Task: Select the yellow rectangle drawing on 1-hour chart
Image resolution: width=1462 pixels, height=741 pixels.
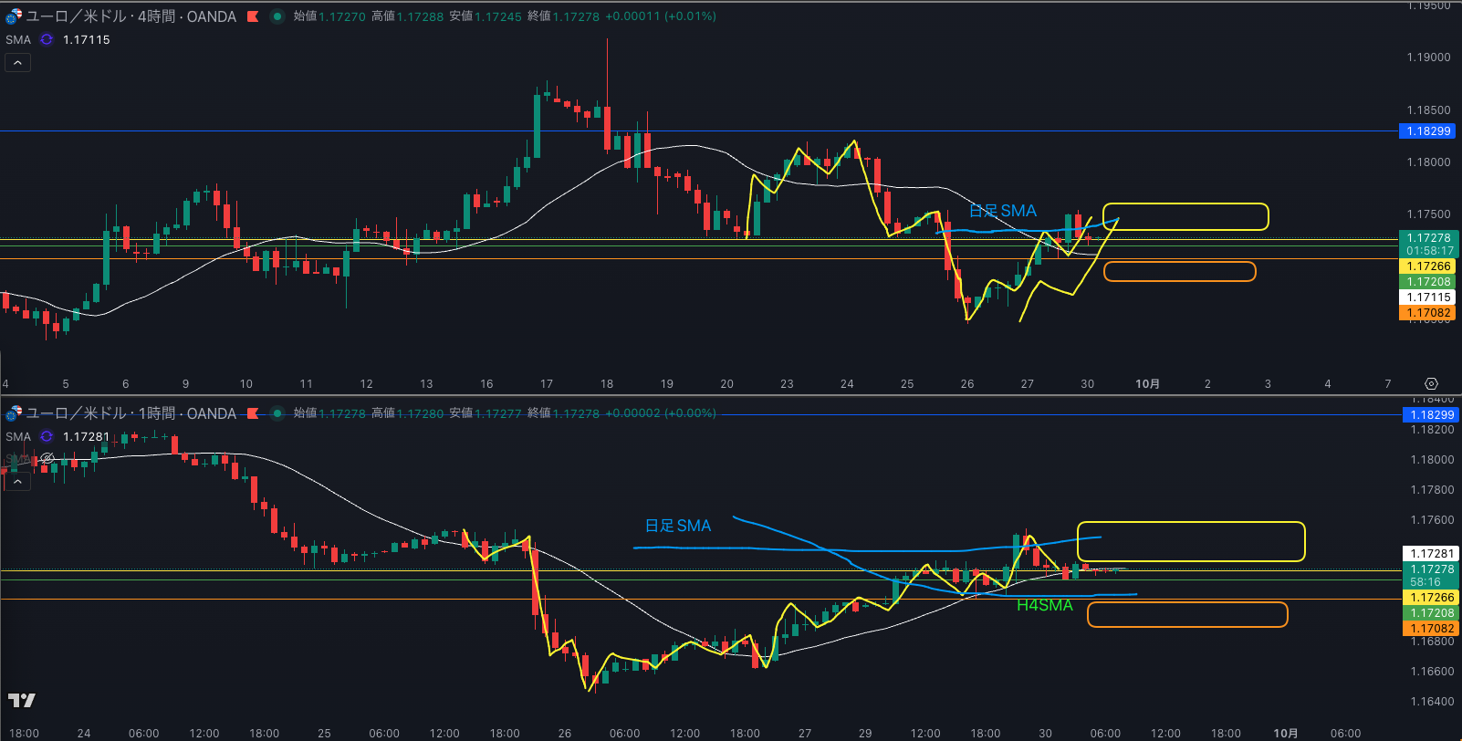Action: tap(1190, 524)
